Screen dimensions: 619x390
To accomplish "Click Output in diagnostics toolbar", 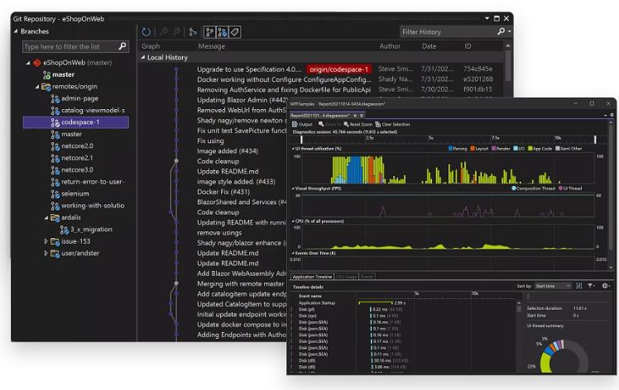I will [x=302, y=124].
